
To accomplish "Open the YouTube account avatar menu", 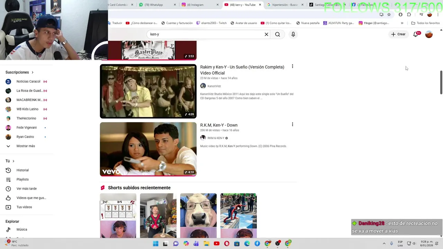I will 429,34.
